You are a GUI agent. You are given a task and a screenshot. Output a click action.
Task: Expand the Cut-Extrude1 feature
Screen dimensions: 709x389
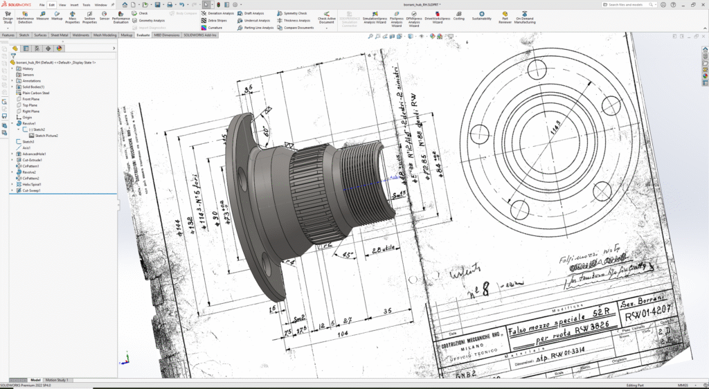[x=12, y=160]
